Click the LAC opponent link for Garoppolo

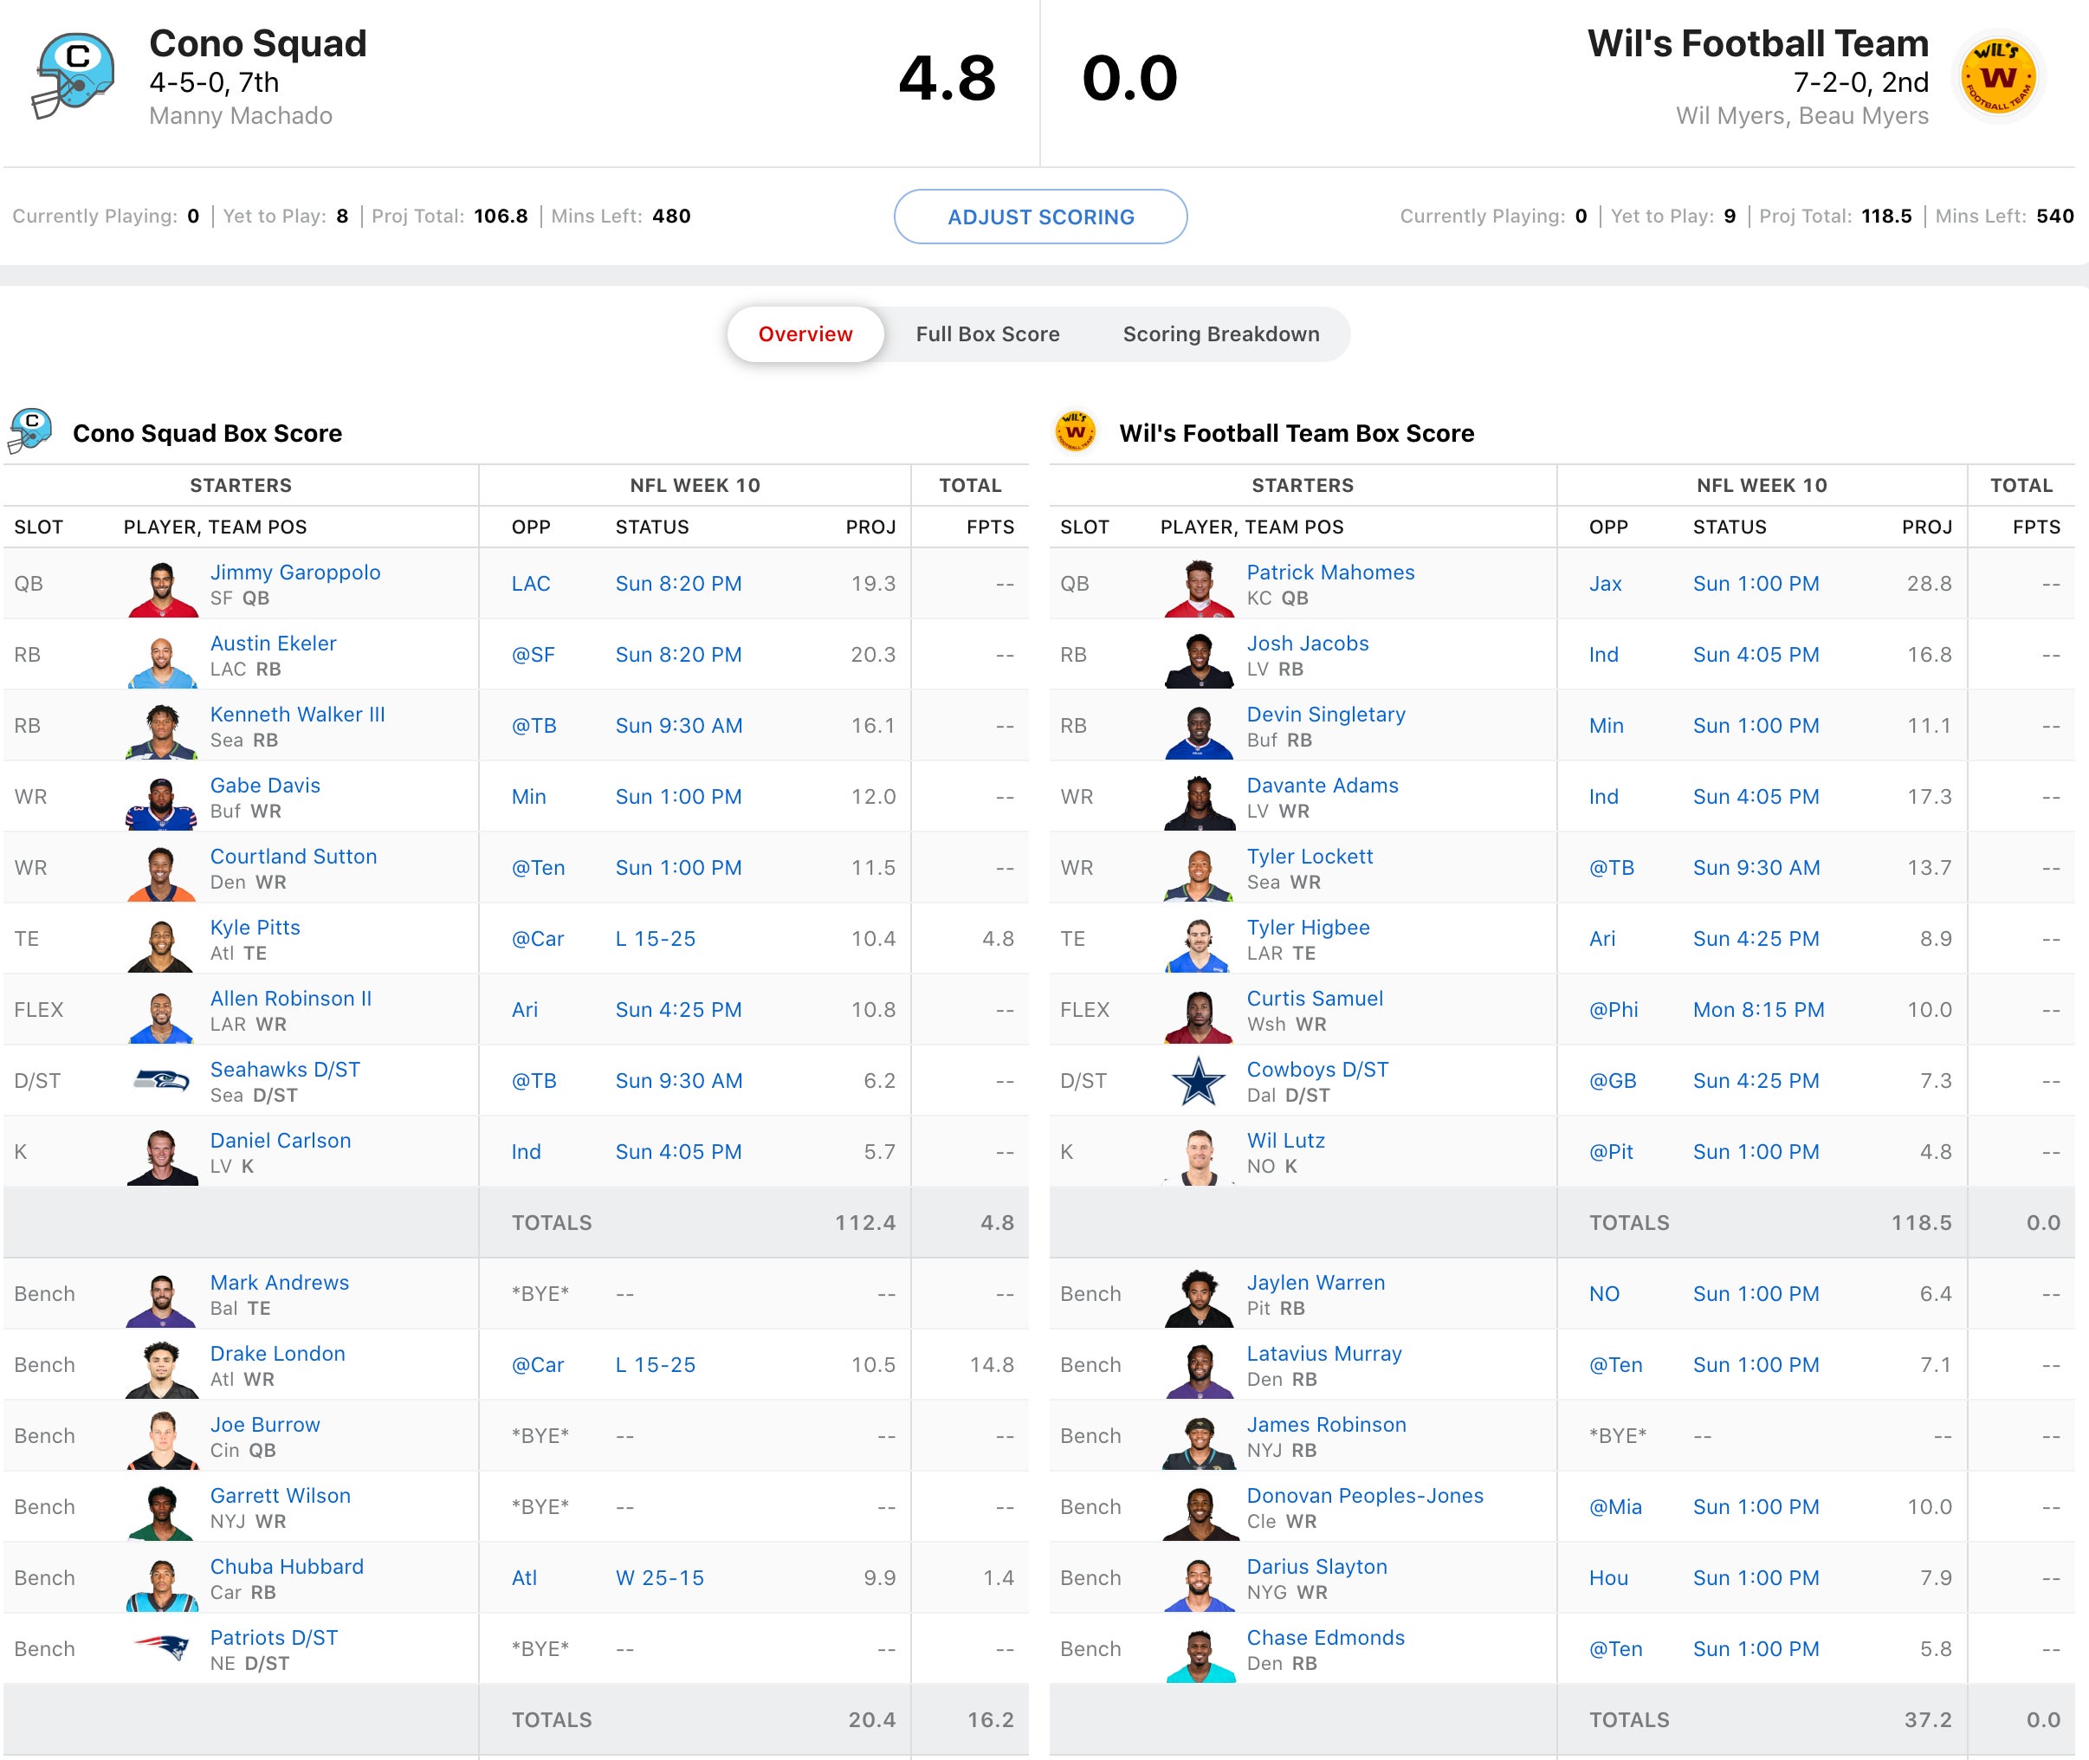click(531, 584)
